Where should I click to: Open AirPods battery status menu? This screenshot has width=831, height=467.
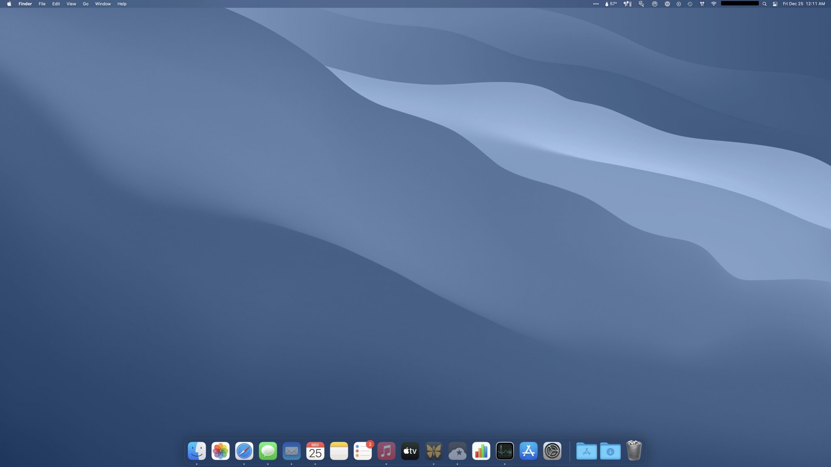pos(627,4)
